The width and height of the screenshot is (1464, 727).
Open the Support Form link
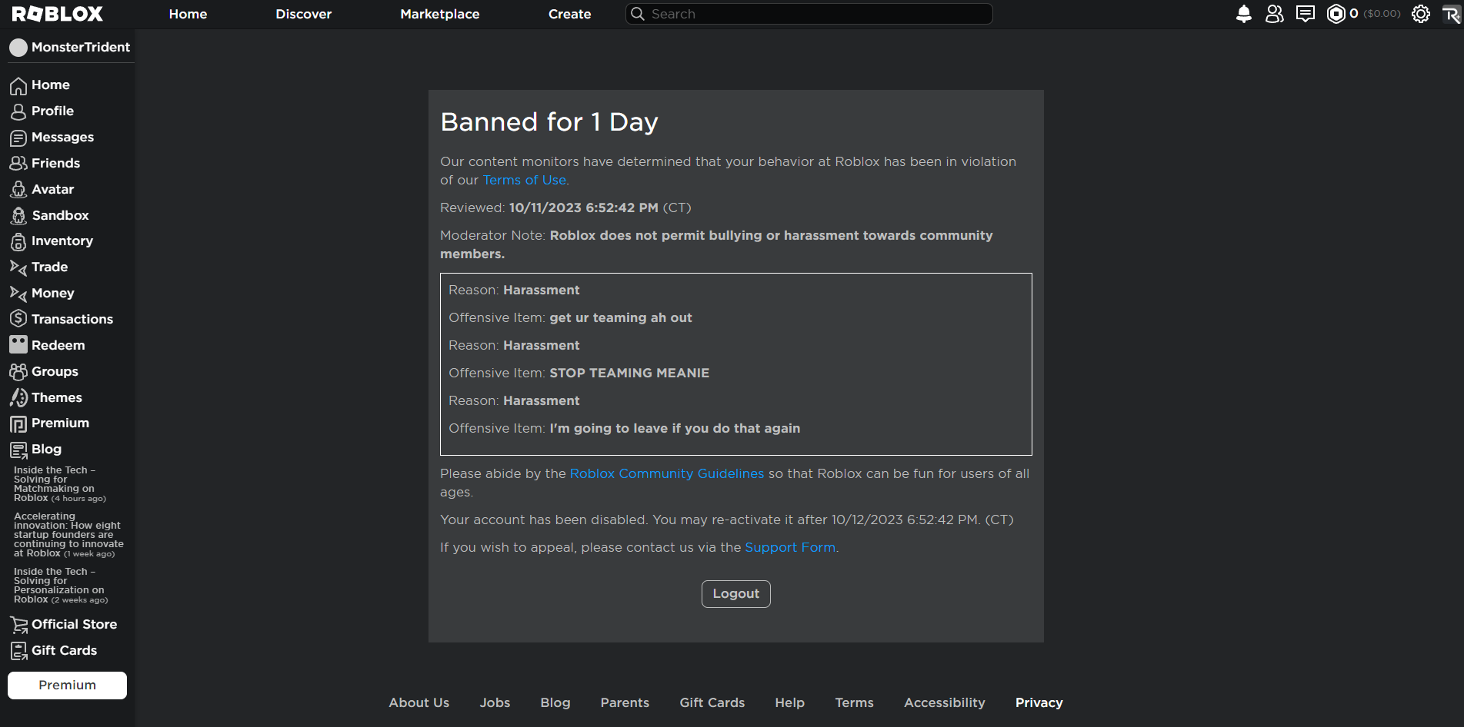[790, 547]
